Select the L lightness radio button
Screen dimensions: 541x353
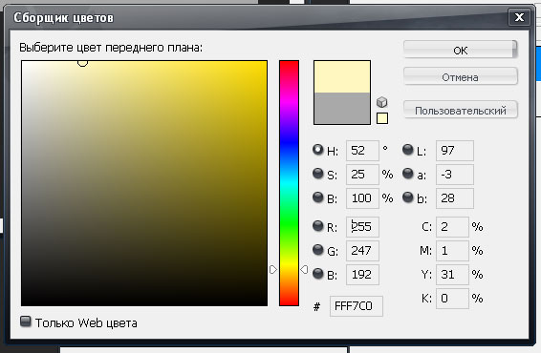[408, 150]
